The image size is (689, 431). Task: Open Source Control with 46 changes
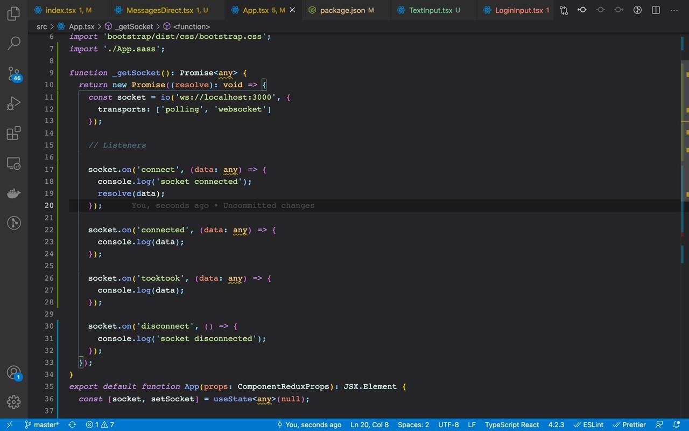tap(14, 74)
